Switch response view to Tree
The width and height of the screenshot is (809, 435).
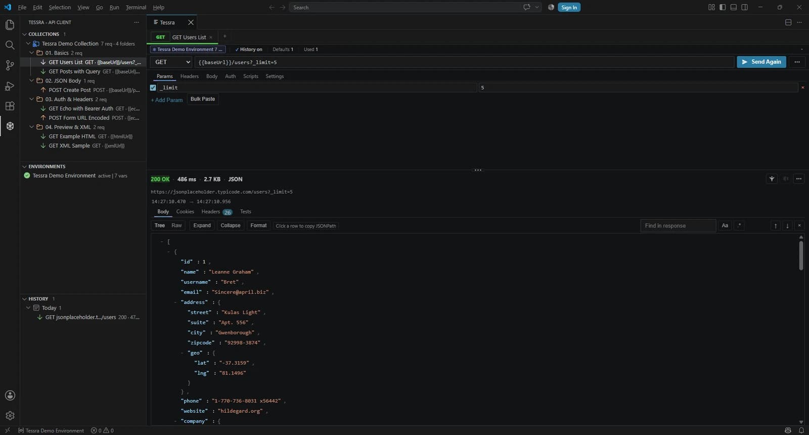tap(160, 226)
